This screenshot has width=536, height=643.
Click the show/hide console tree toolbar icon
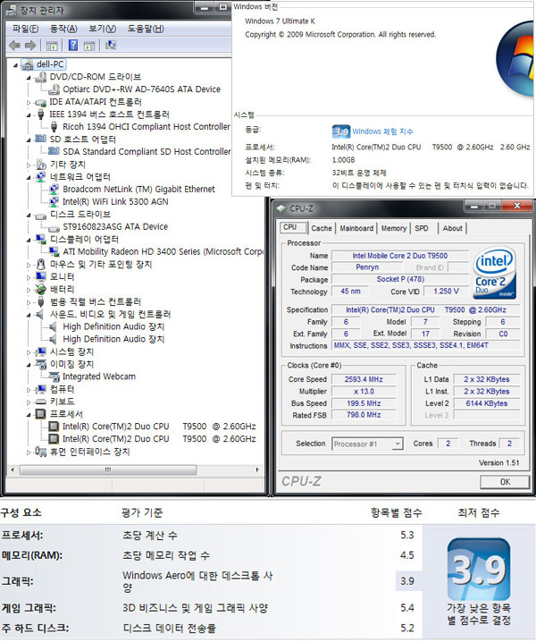click(52, 45)
